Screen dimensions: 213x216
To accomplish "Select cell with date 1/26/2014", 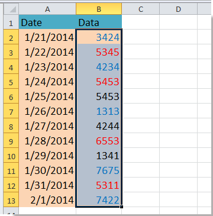I will pyautogui.click(x=47, y=111).
